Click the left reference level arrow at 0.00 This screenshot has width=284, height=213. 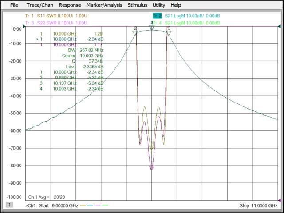24,27
